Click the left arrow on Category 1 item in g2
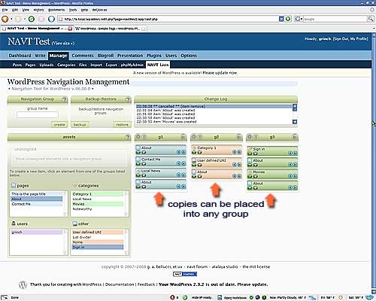This screenshot has height=301, width=376. tap(235, 152)
